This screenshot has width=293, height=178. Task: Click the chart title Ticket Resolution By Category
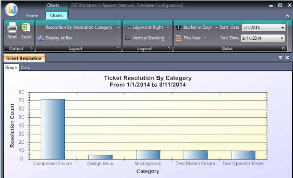pos(148,78)
